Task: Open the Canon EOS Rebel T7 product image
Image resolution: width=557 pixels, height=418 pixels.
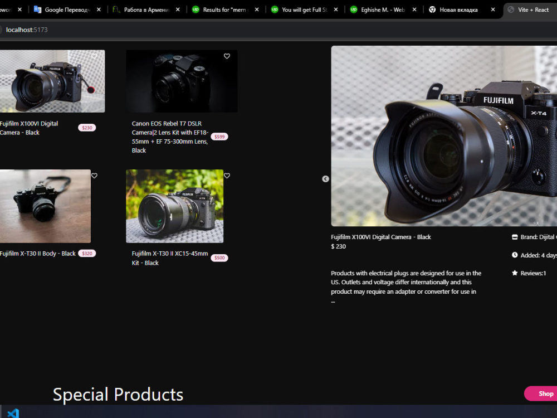Action: click(182, 81)
